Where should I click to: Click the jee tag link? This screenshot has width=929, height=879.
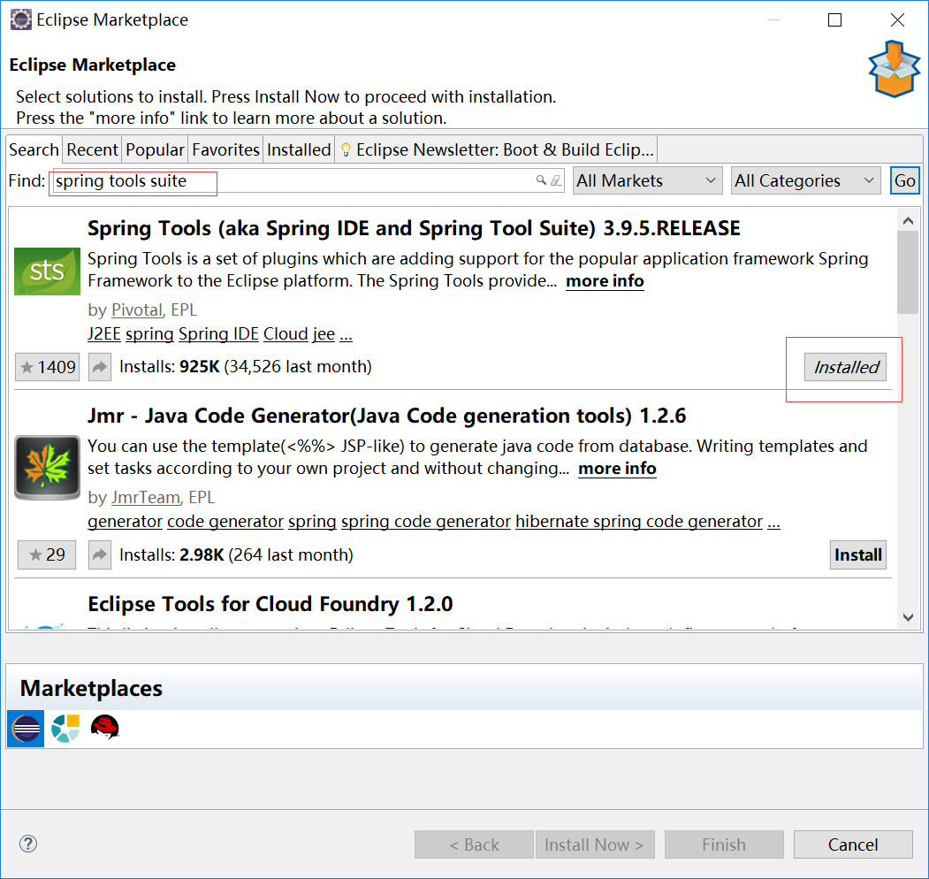click(x=324, y=333)
